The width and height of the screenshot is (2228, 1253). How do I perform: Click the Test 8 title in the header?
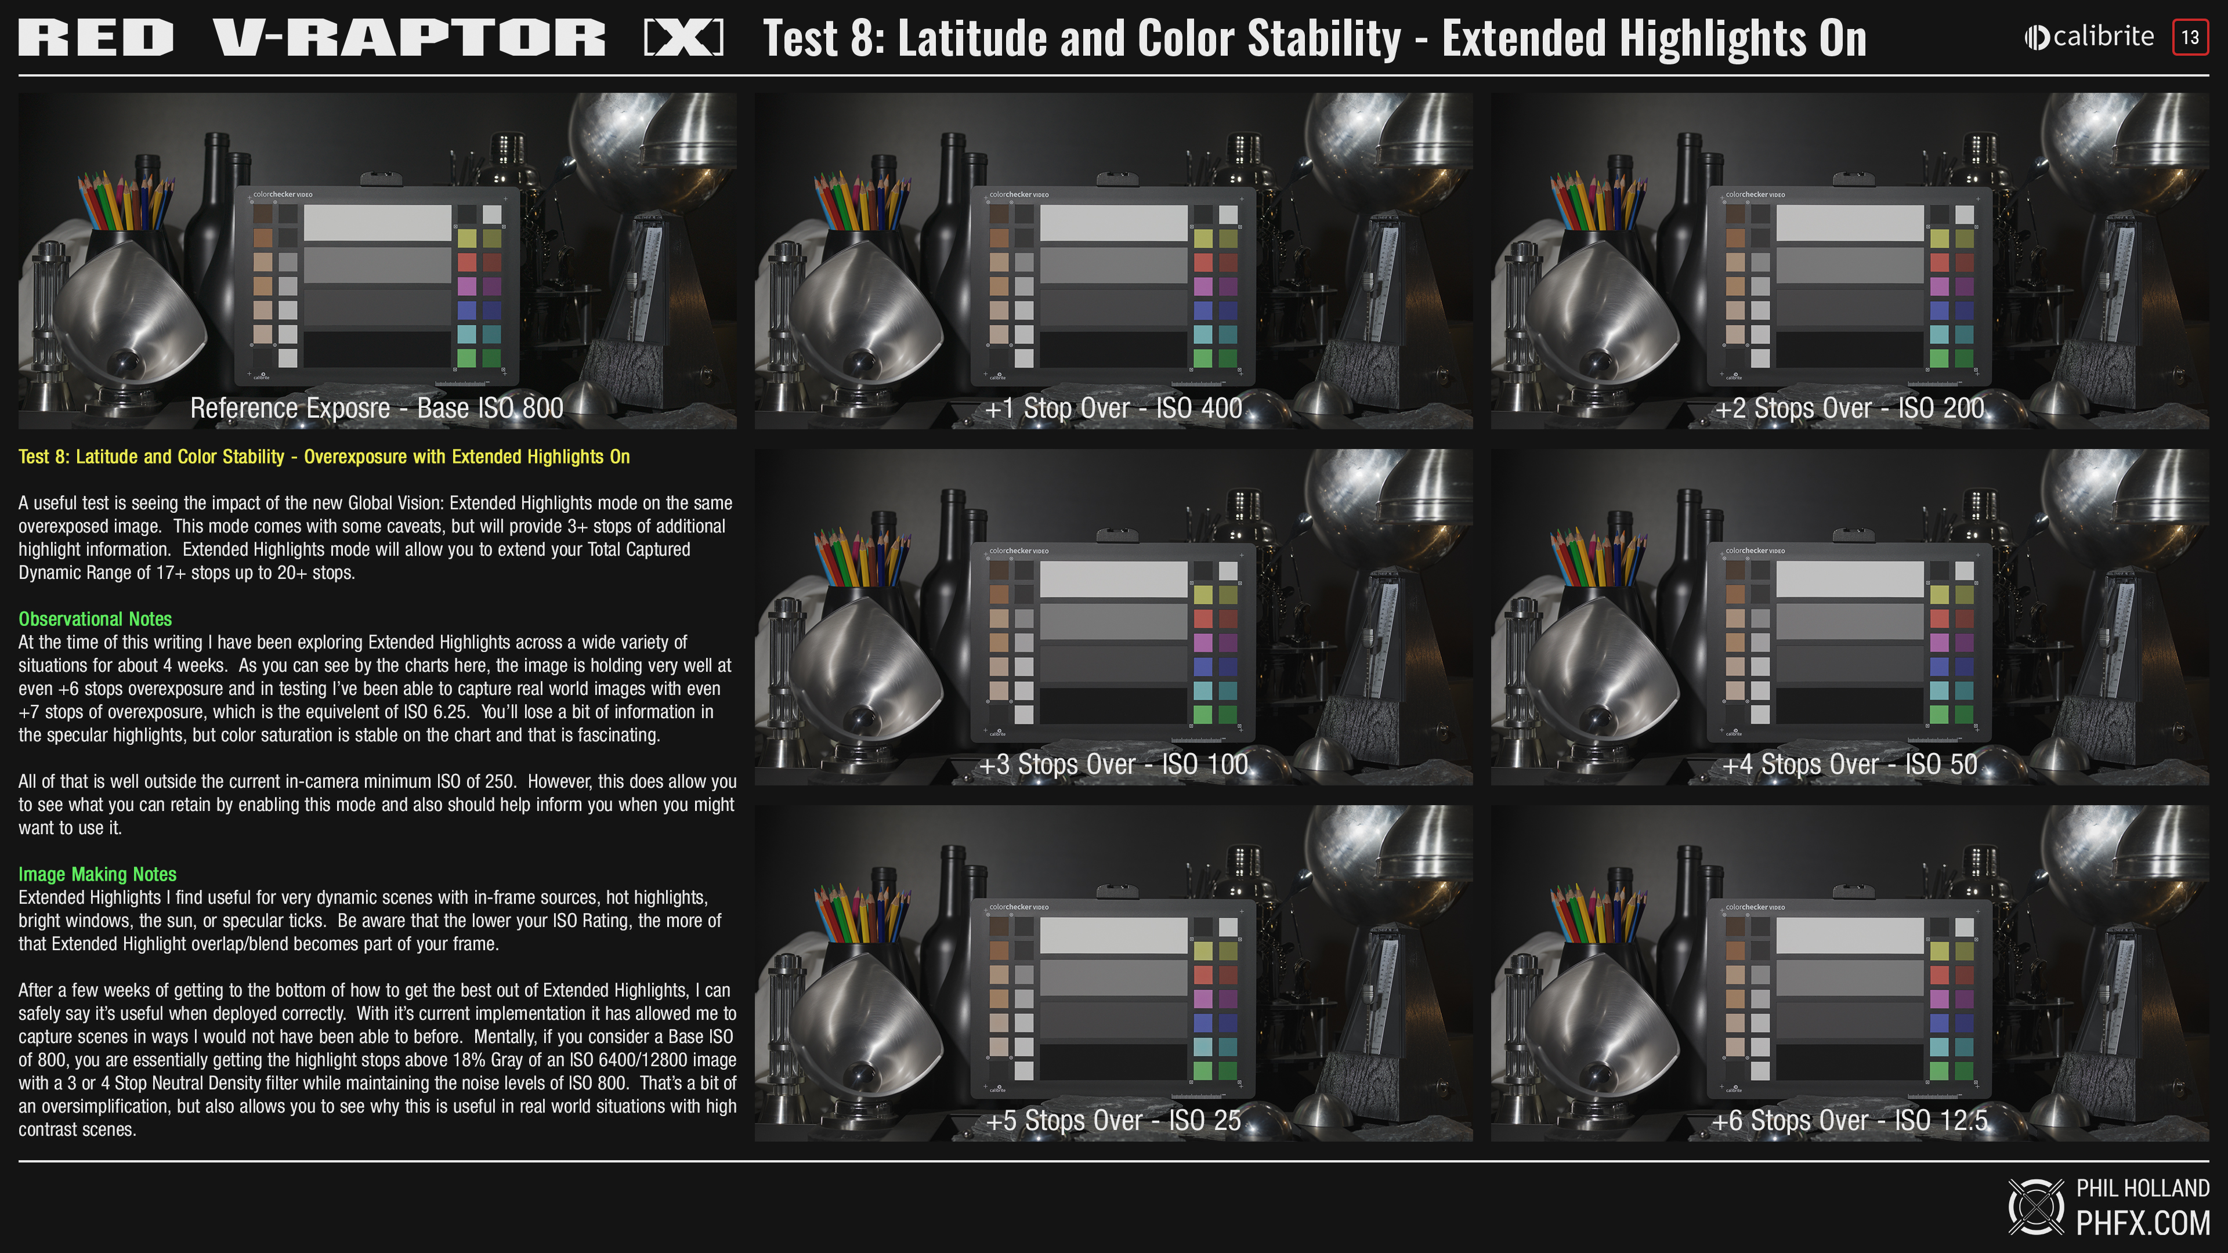point(1314,39)
